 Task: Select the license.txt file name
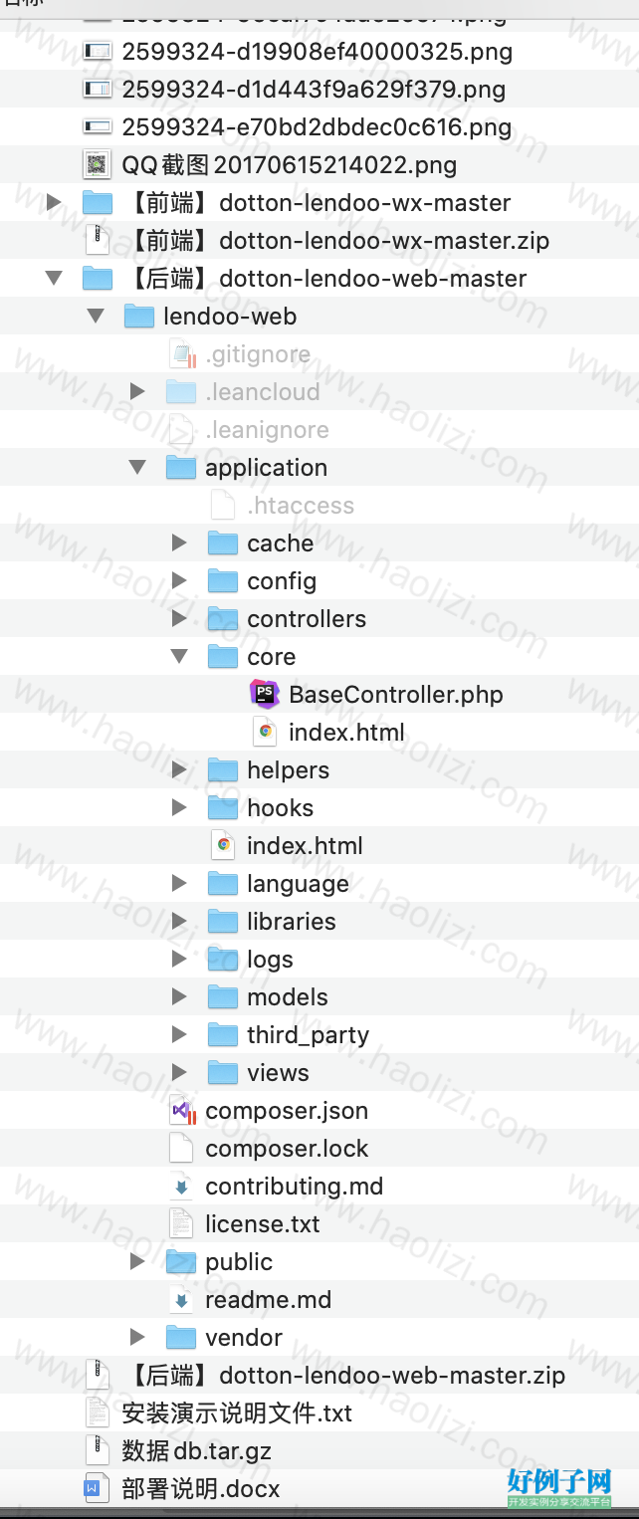pyautogui.click(x=263, y=1224)
